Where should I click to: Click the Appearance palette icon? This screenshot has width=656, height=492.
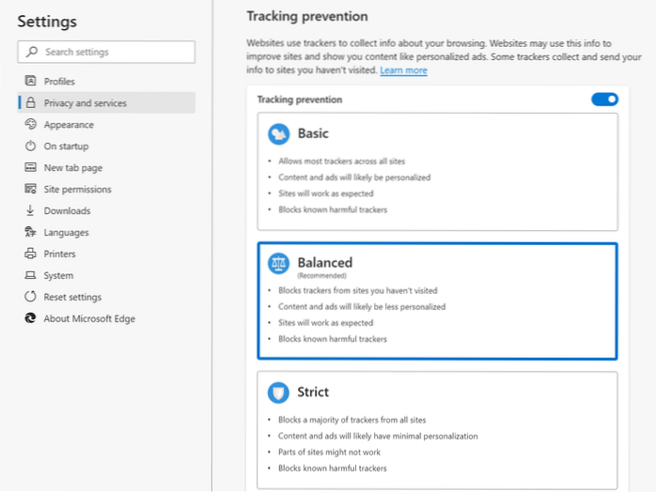point(31,125)
